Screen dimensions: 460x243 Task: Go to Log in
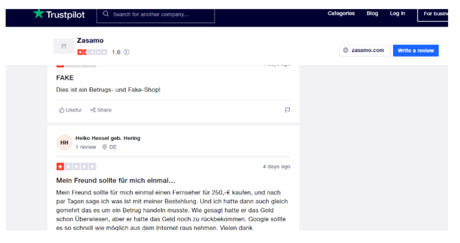point(397,13)
